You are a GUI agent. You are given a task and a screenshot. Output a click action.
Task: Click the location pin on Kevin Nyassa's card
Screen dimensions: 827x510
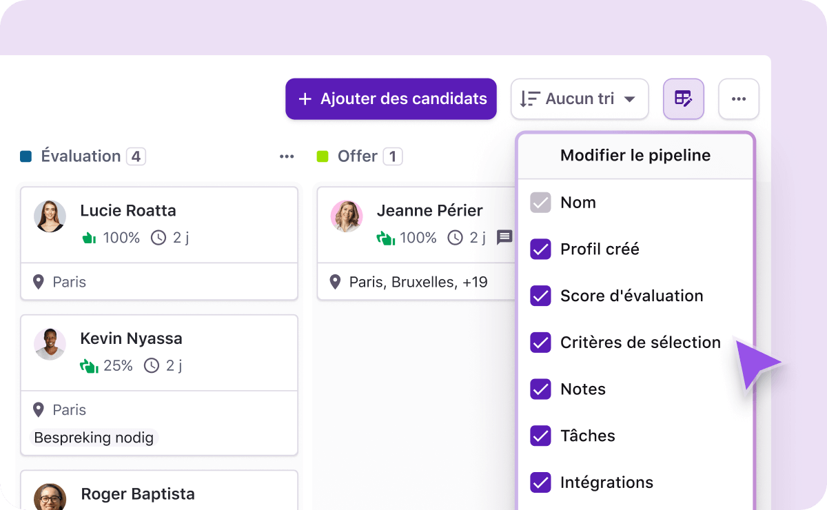point(39,410)
